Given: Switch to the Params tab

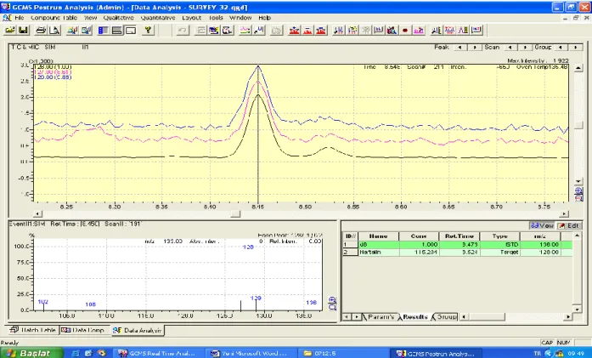Looking at the screenshot, I should (x=381, y=317).
